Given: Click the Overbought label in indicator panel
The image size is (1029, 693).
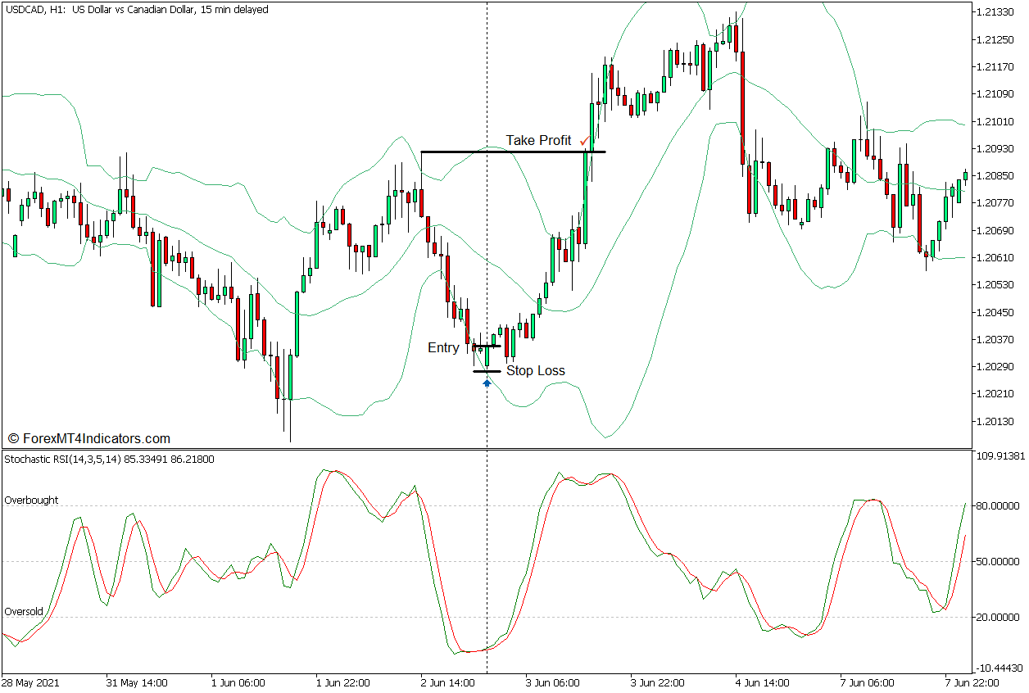Looking at the screenshot, I should point(30,500).
